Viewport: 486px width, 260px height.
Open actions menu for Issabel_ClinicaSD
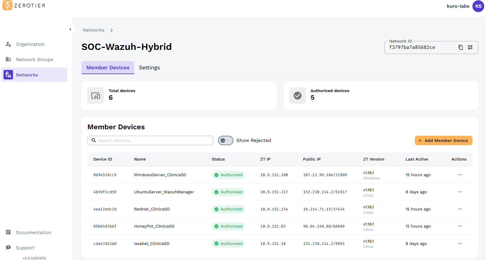[x=460, y=243]
